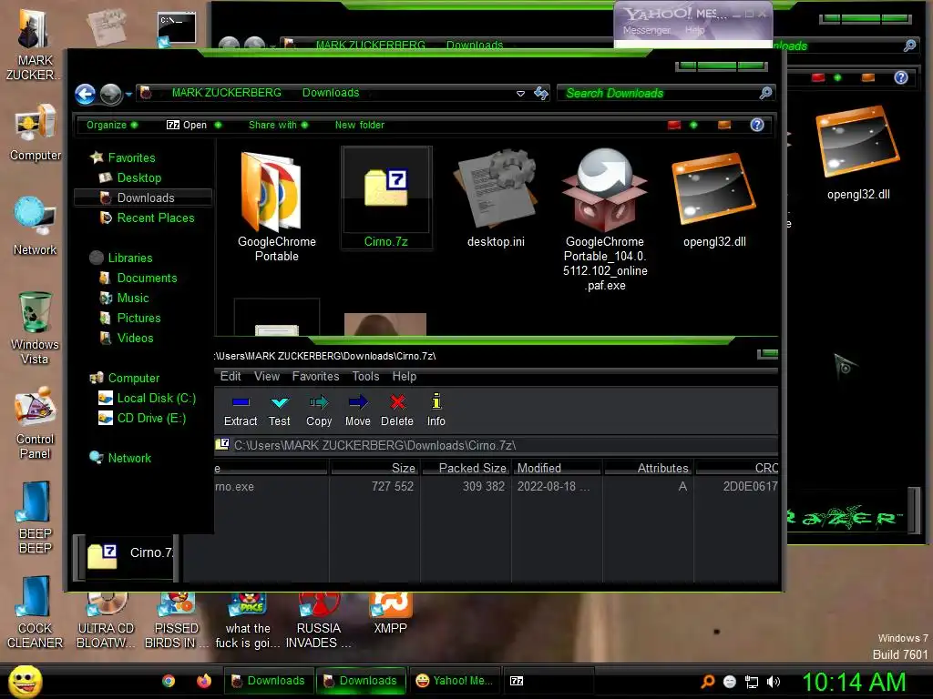This screenshot has width=933, height=699.
Task: Select GoogleChromePortable online paf.exe installer
Action: pyautogui.click(x=605, y=220)
